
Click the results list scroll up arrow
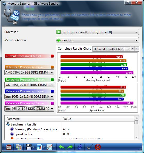pyautogui.click(x=137, y=118)
